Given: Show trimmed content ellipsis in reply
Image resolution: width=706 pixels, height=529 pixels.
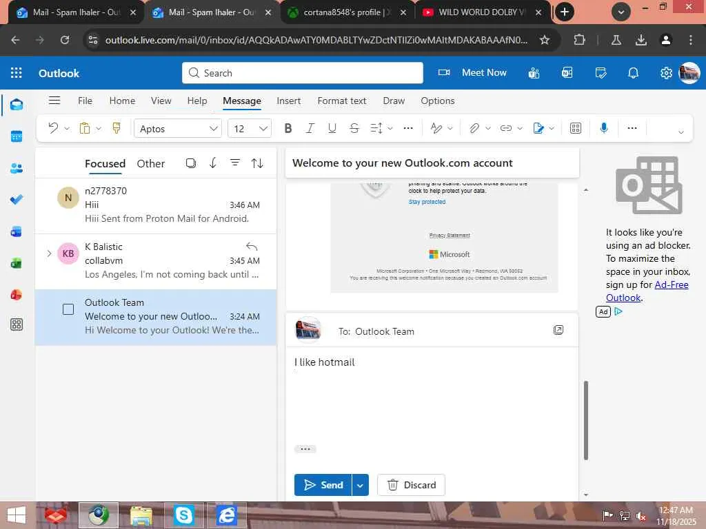Looking at the screenshot, I should (305, 448).
